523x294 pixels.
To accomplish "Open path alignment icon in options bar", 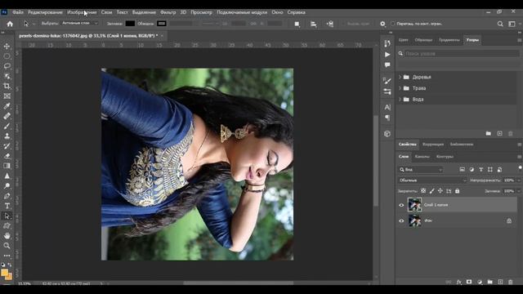I will point(313,24).
